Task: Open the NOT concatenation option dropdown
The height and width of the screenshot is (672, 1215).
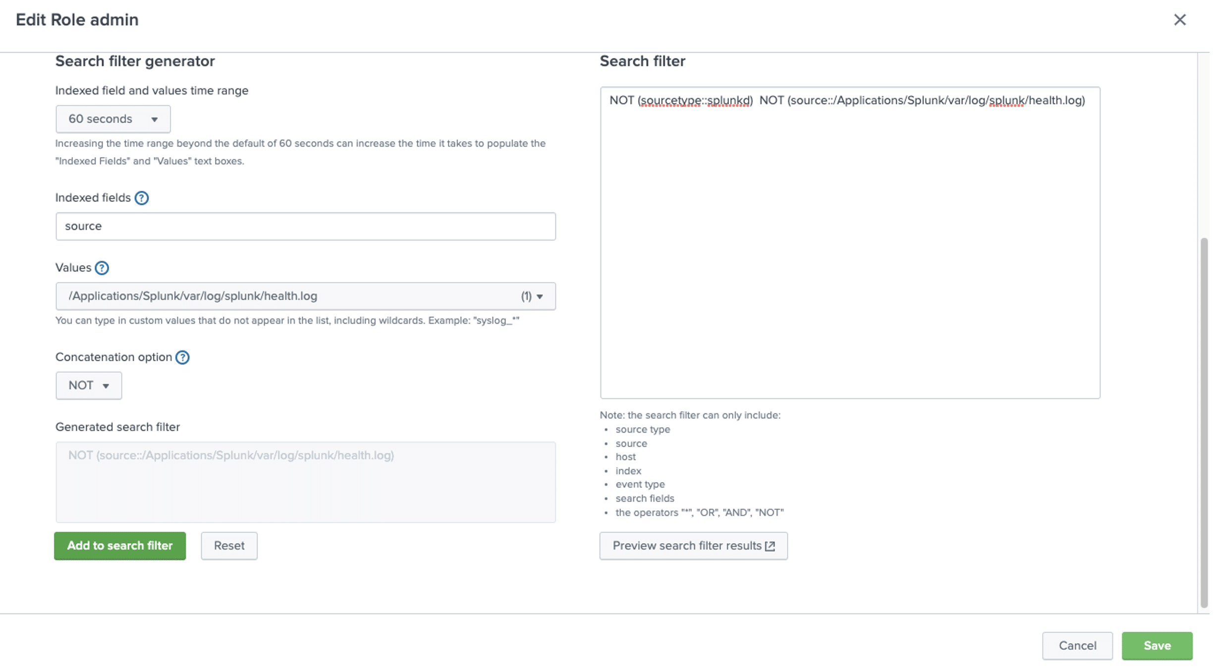Action: [89, 386]
